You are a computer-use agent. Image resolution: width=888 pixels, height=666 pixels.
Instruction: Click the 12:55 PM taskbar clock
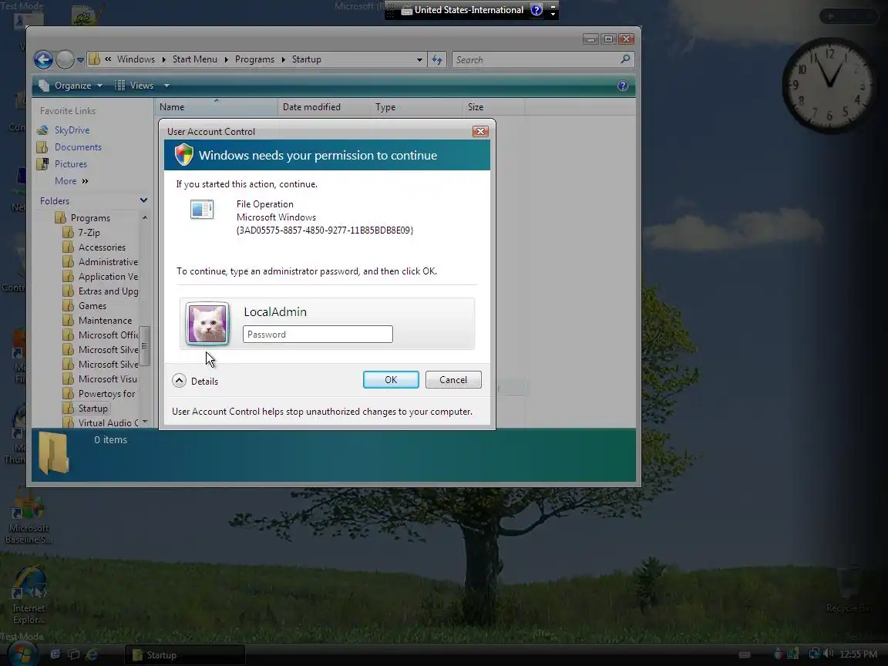coord(858,654)
